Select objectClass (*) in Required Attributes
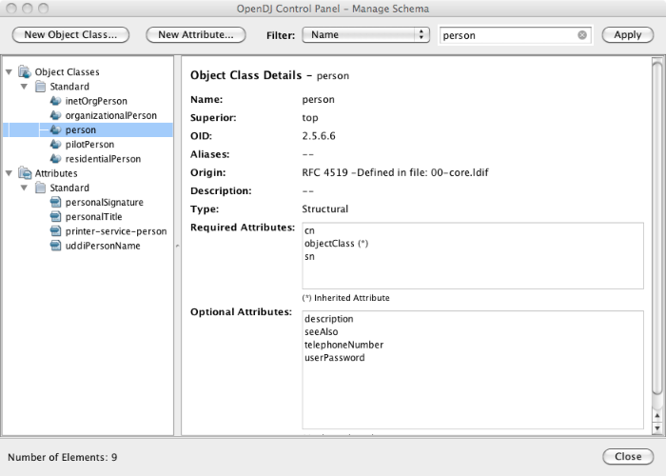 337,244
